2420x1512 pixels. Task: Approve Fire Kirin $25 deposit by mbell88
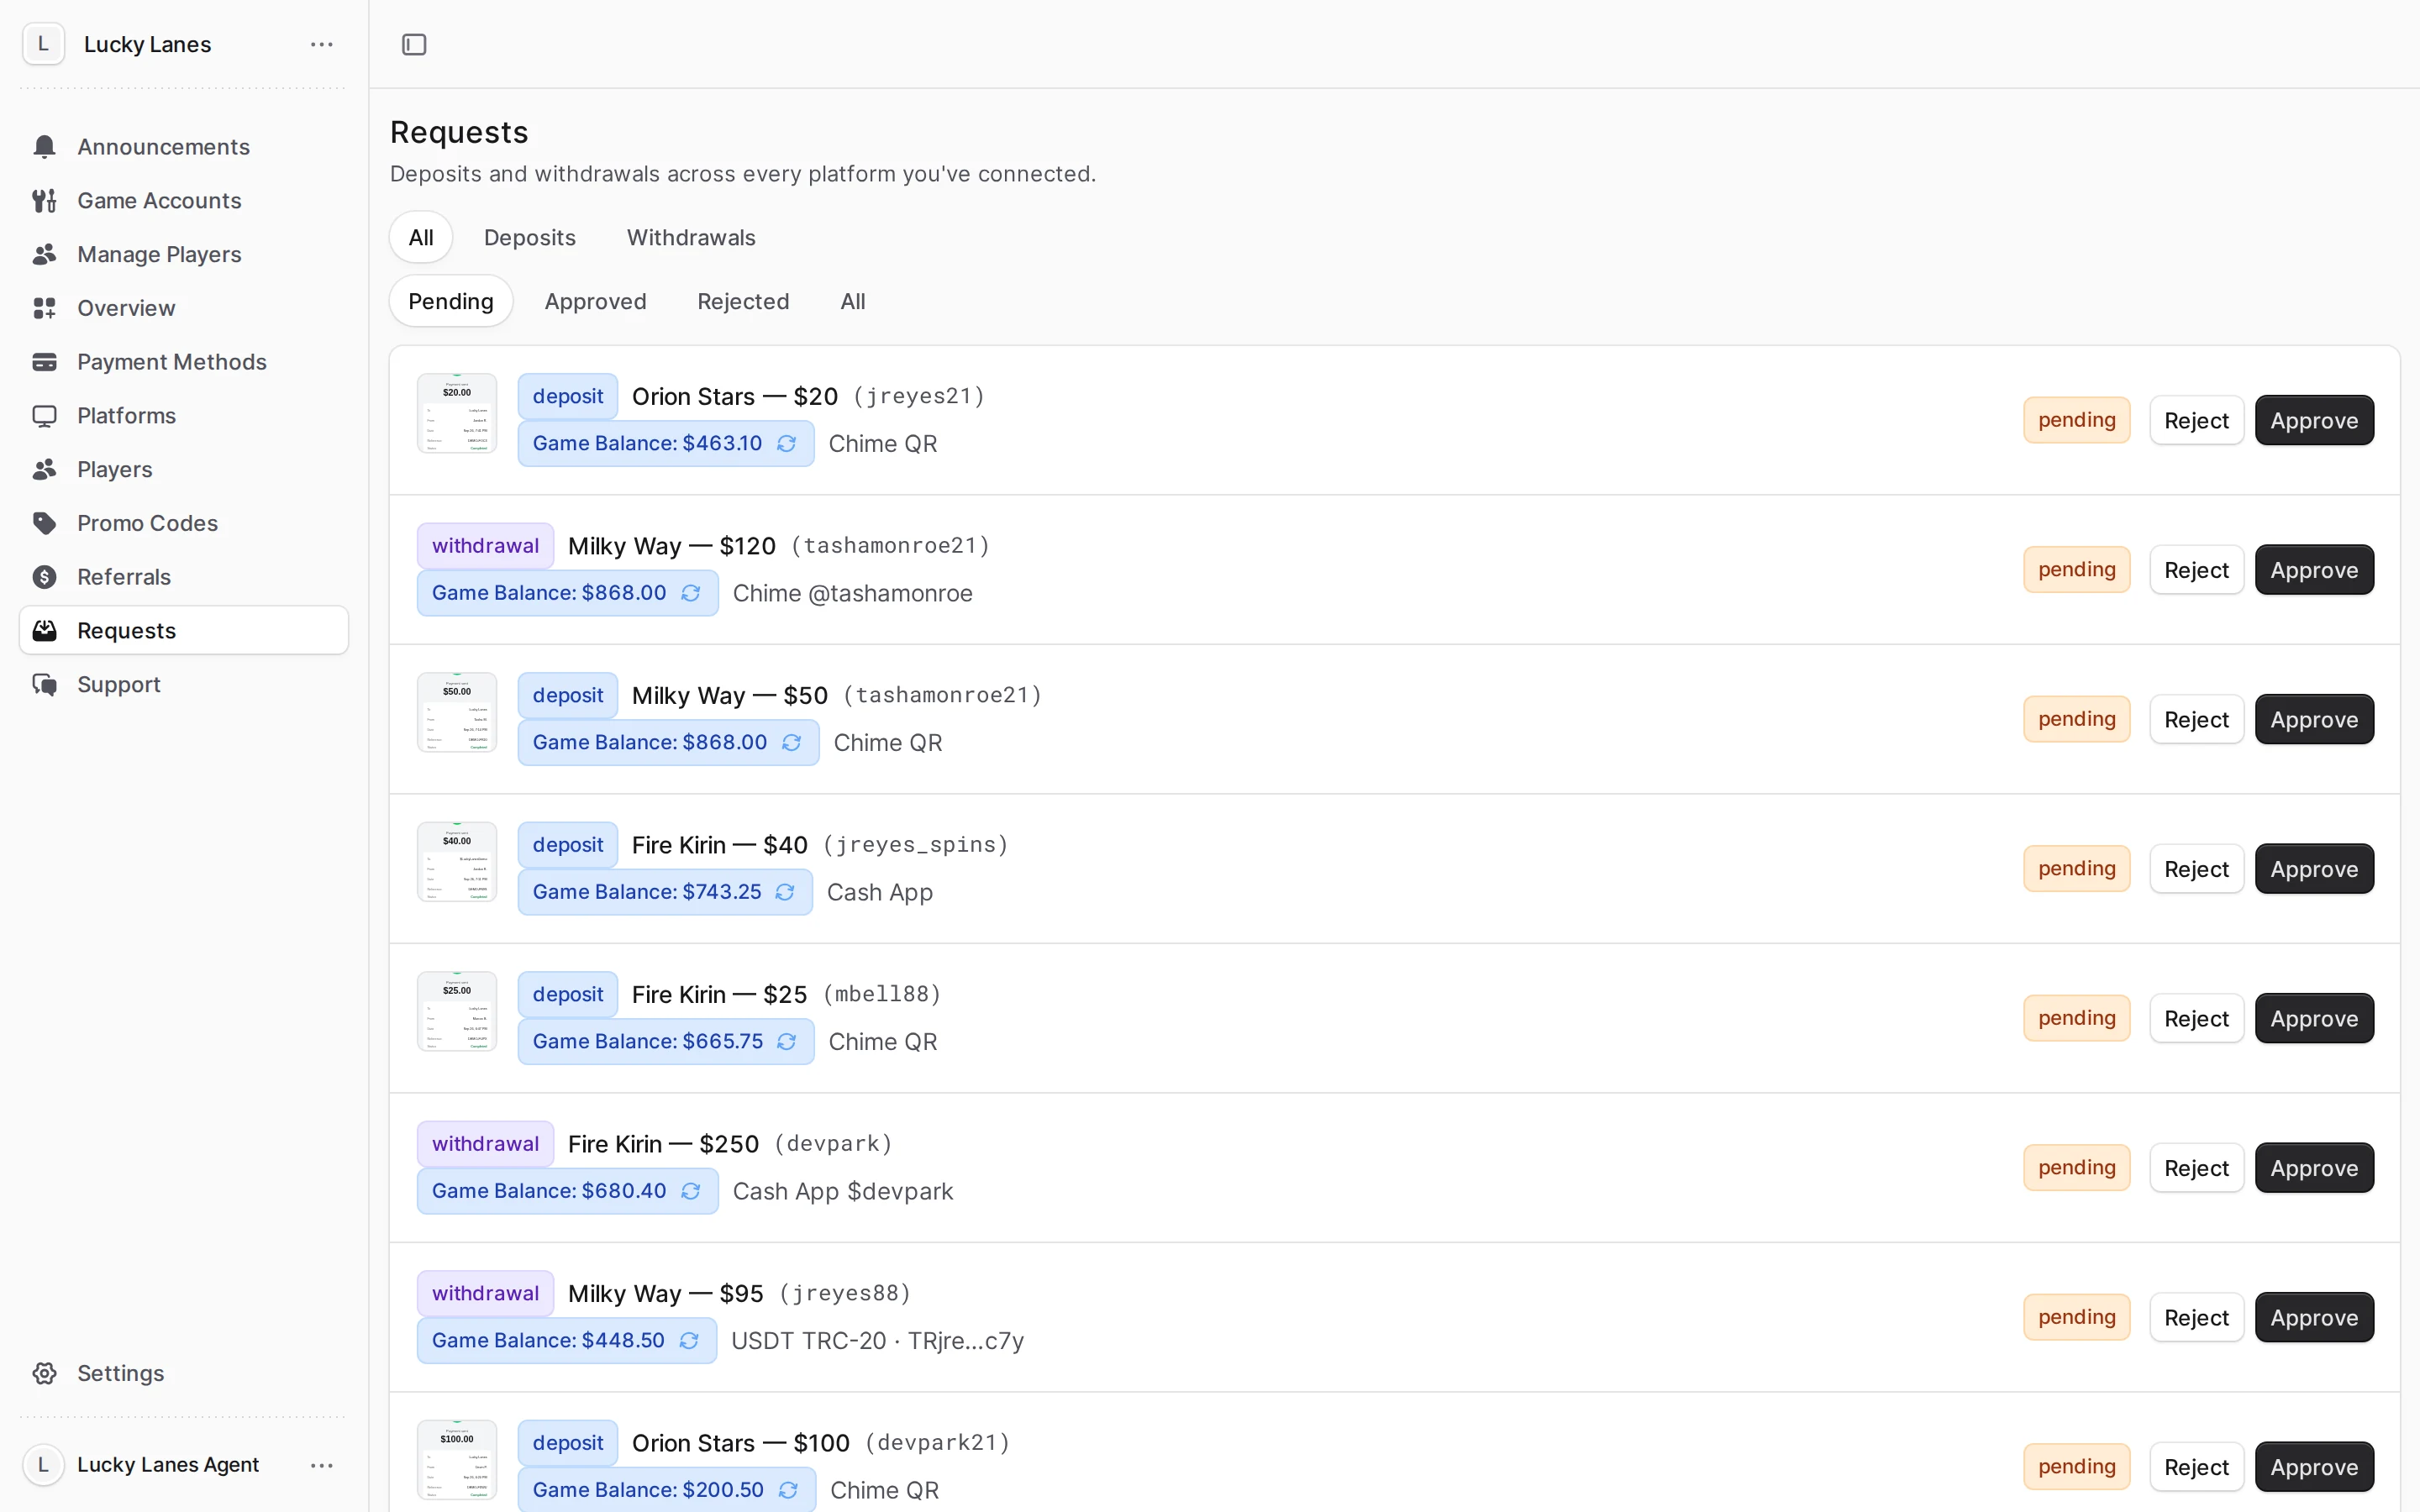[x=2314, y=1018]
